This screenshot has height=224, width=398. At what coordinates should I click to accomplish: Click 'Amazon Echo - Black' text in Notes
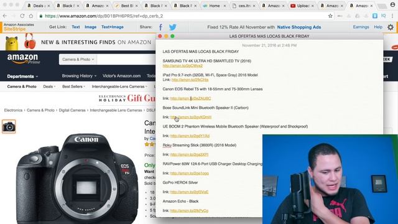(x=180, y=201)
